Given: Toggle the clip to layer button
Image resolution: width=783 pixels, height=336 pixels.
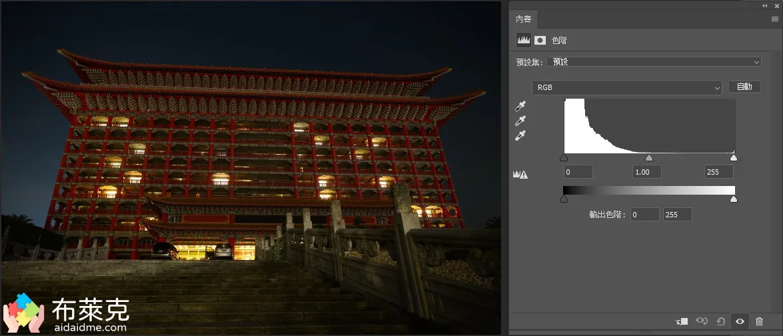Looking at the screenshot, I should pos(681,321).
